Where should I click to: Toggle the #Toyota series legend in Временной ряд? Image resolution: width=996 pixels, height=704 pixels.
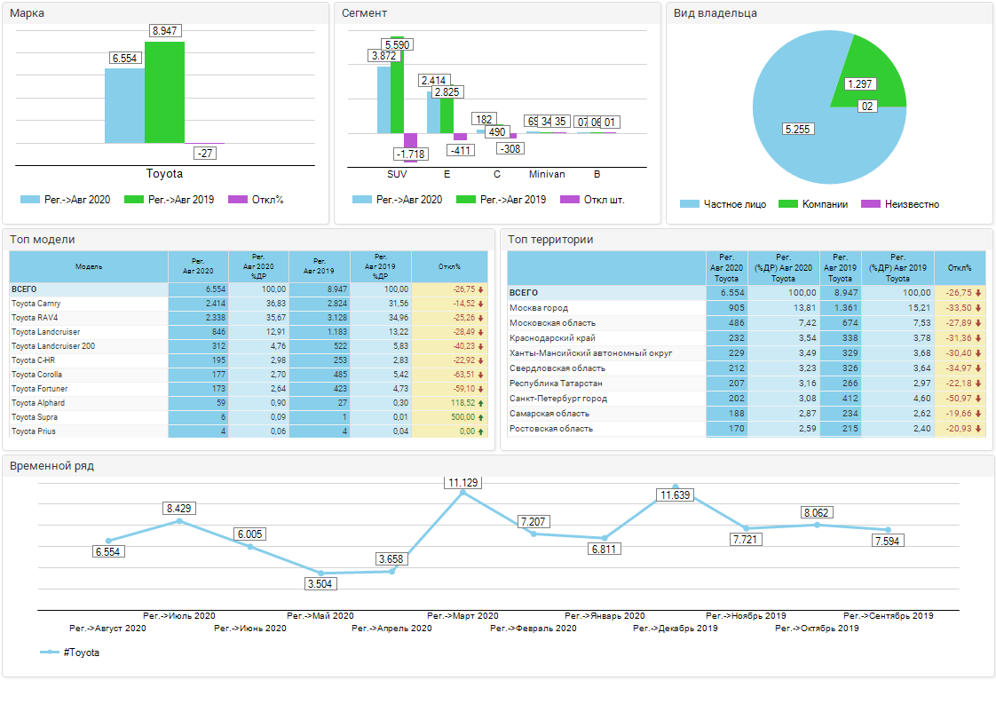click(70, 653)
